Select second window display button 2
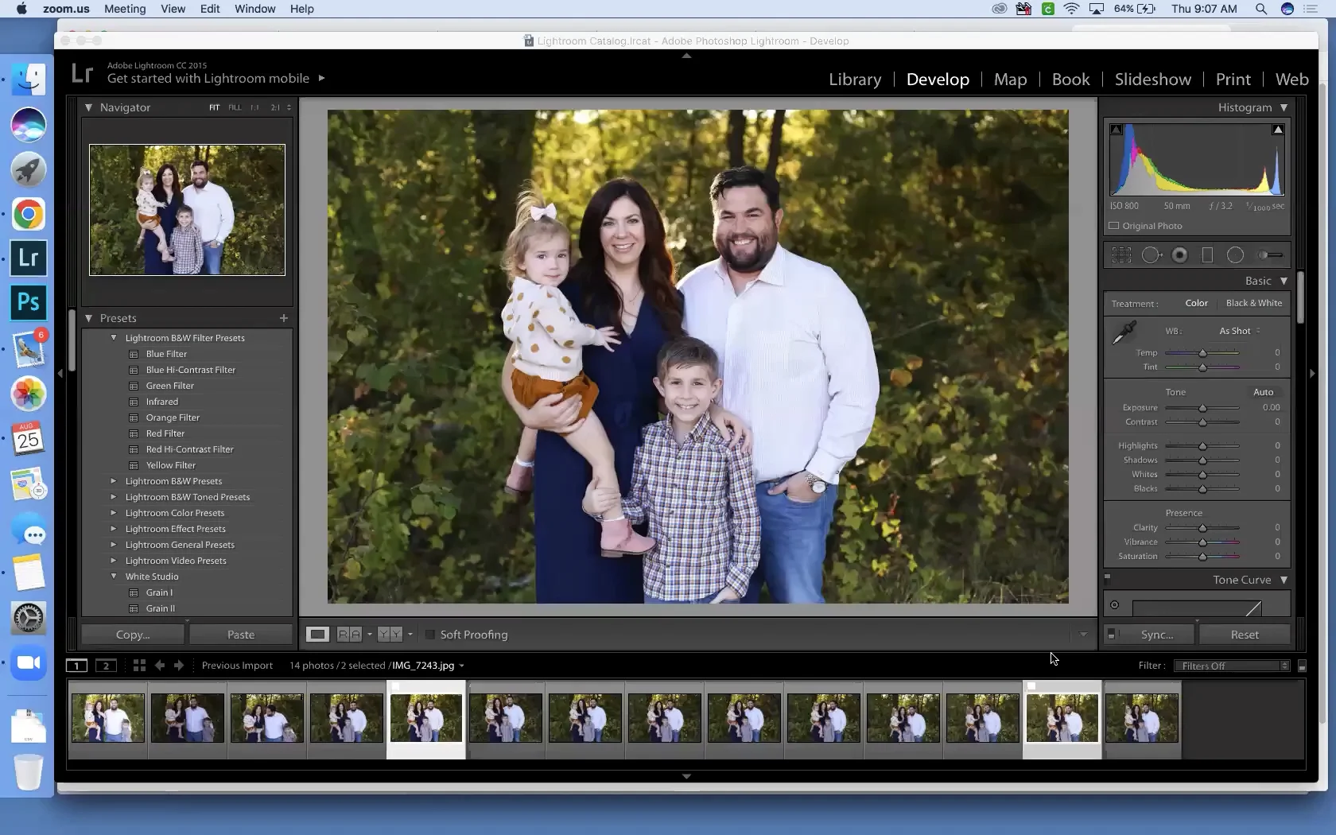 (x=106, y=666)
